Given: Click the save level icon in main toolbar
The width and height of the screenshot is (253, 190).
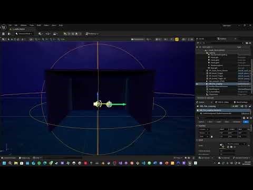Looking at the screenshot, I should coord(3,34).
